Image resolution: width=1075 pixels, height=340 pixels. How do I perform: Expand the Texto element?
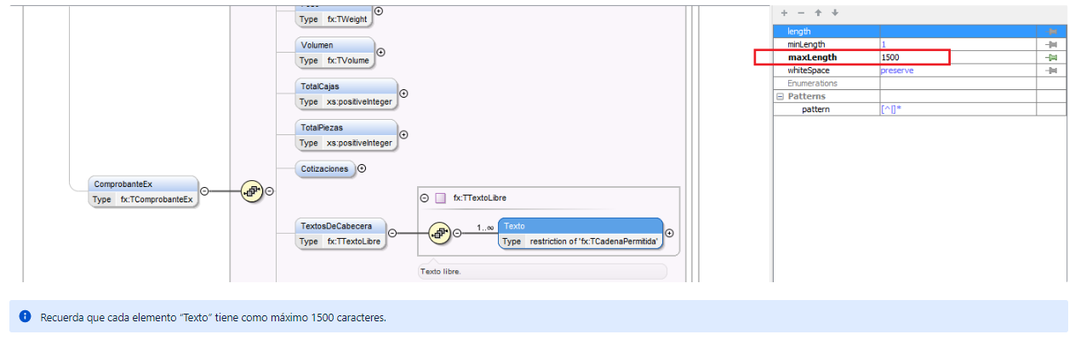point(669,233)
